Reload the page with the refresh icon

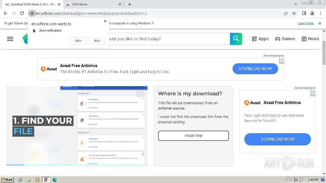click(22, 13)
